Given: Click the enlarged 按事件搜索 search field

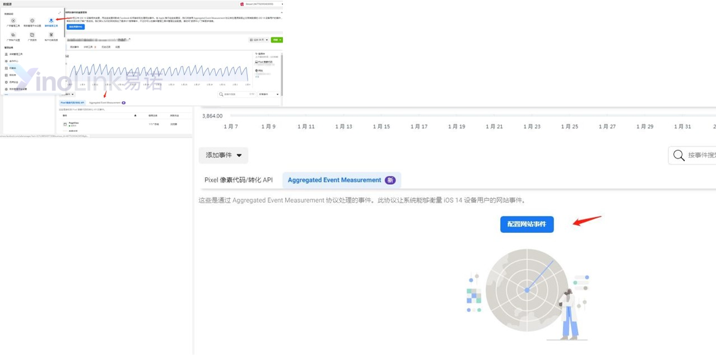Looking at the screenshot, I should [x=692, y=155].
